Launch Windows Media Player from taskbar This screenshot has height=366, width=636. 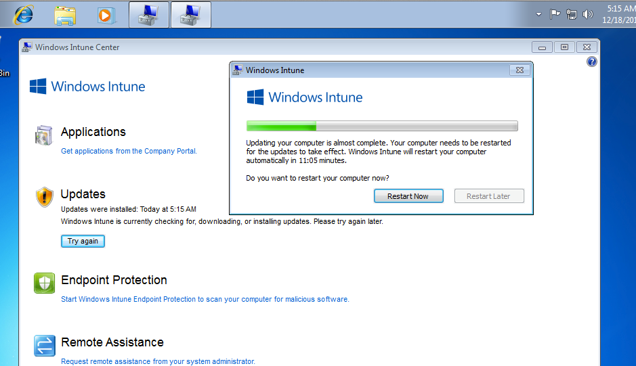point(106,16)
